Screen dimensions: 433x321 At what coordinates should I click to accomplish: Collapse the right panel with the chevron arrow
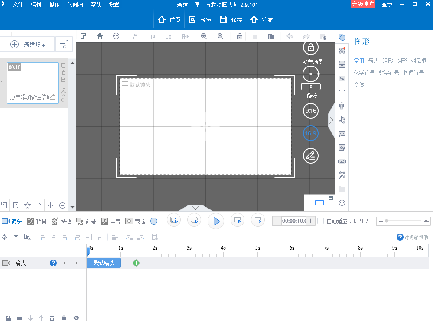click(331, 120)
